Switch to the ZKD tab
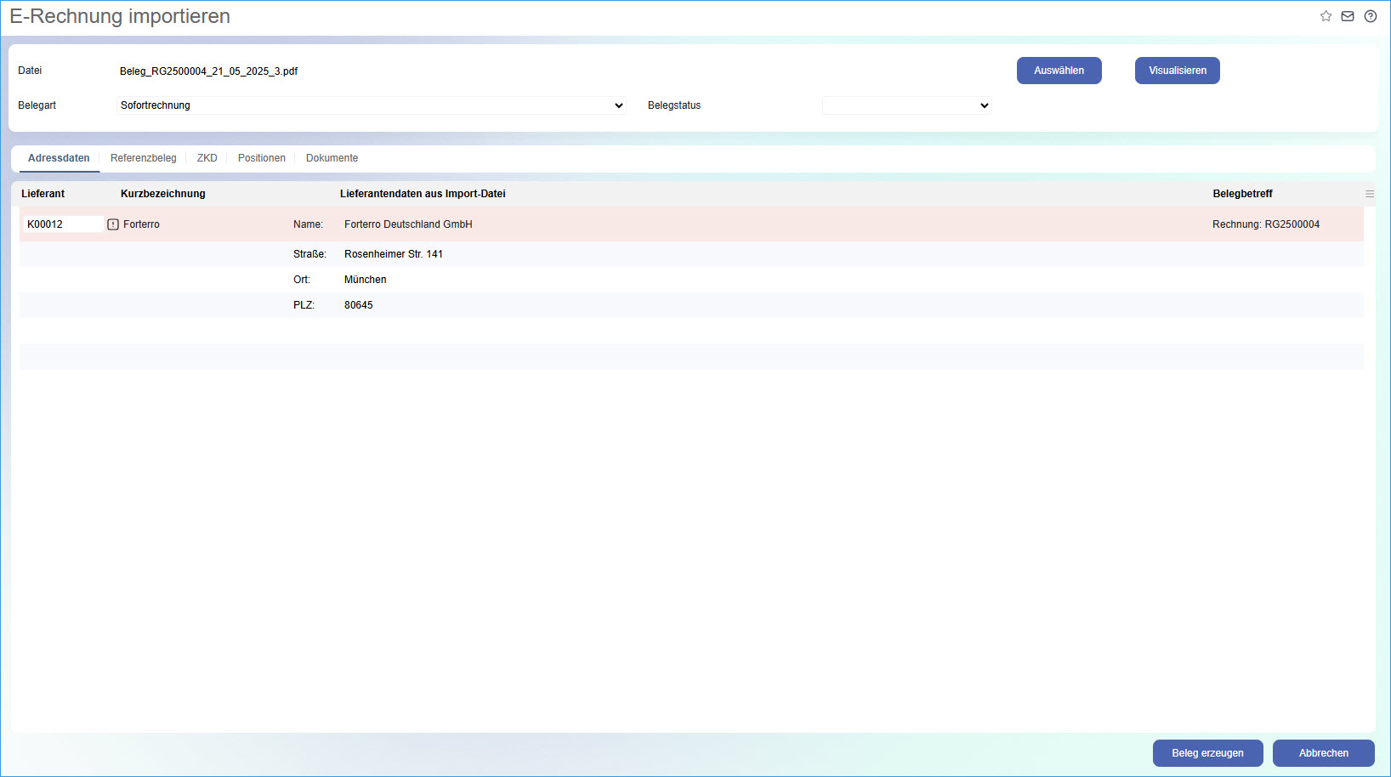1391x777 pixels. coord(207,158)
